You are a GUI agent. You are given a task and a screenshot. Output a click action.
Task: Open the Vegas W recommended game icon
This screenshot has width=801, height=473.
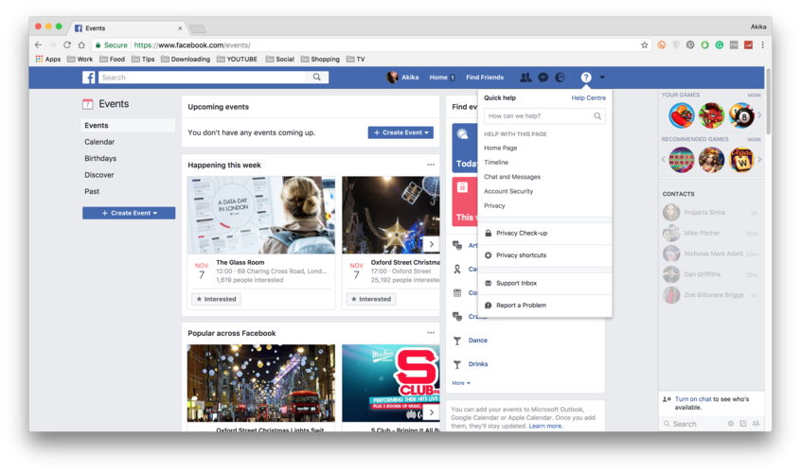741,160
